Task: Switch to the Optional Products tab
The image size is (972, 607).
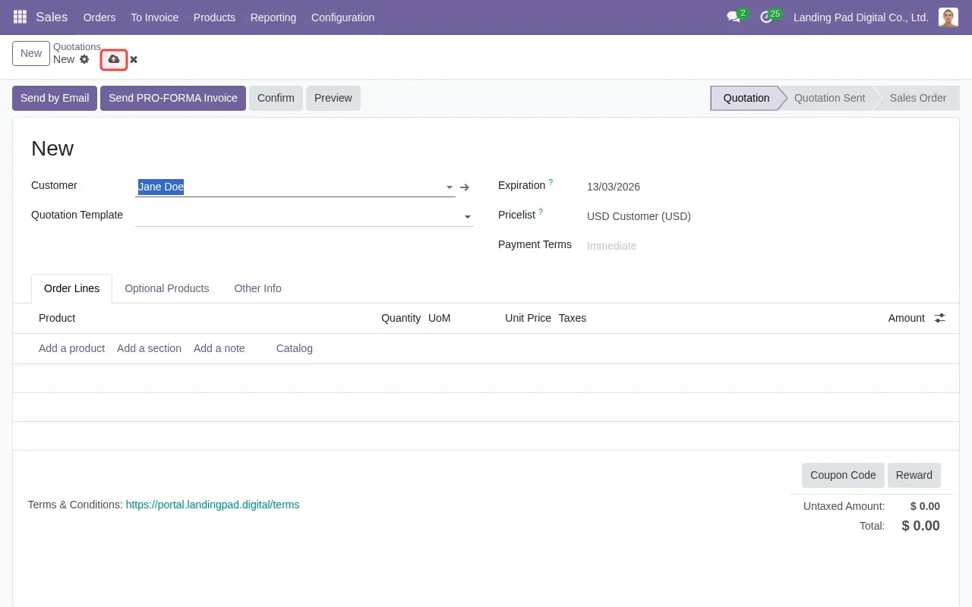Action: point(167,288)
